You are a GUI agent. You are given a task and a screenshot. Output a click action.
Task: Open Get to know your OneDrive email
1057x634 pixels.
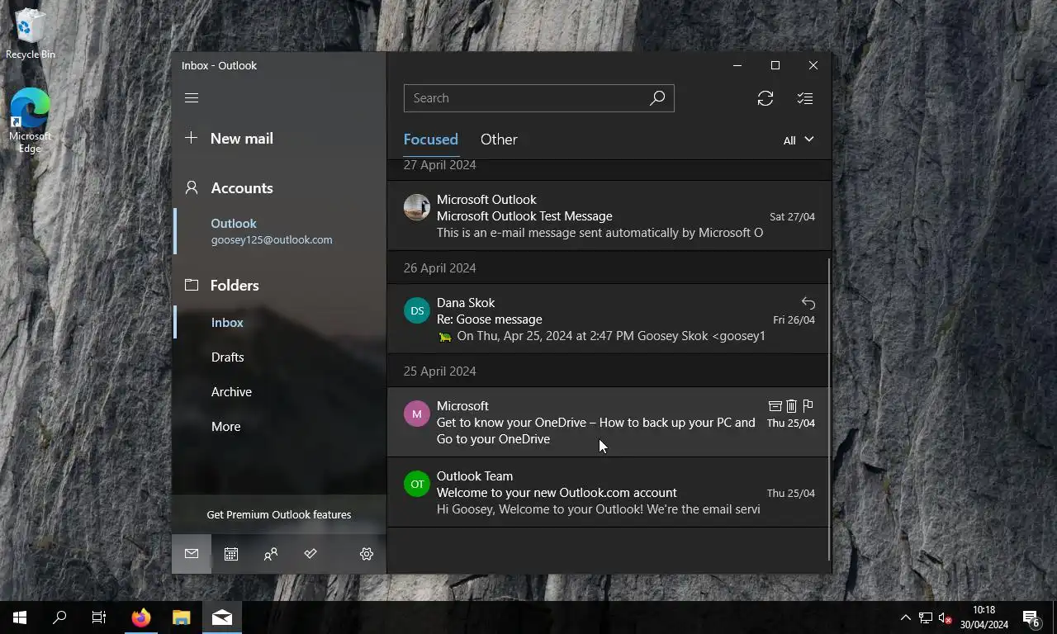coord(609,422)
